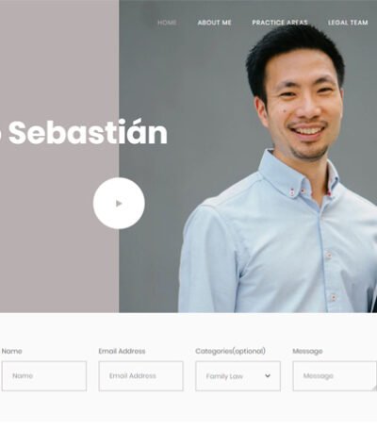Navigate to the LEGAL TEAM section

[348, 23]
